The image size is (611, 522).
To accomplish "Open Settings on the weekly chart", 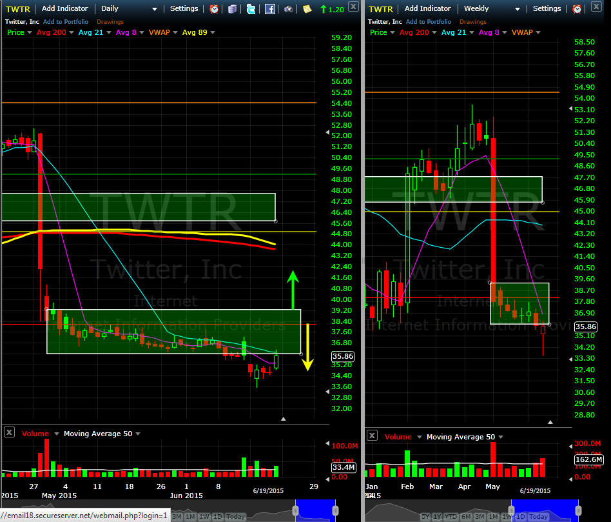I will [547, 9].
